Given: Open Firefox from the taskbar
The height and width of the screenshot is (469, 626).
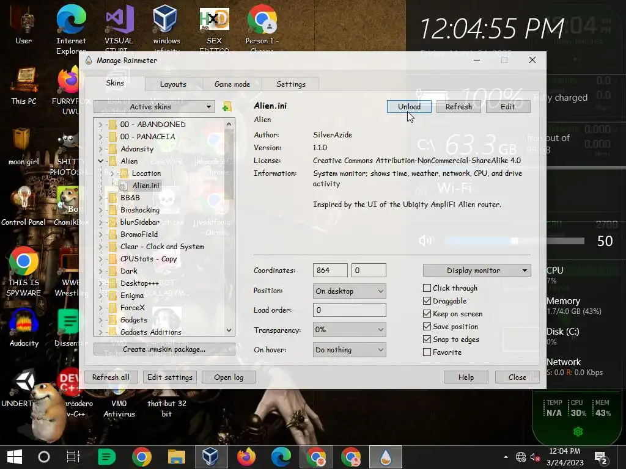Looking at the screenshot, I should coord(246,457).
